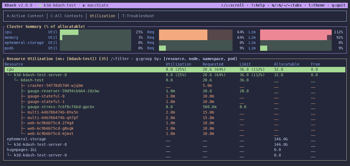This screenshot has width=350, height=166.
Task: Click the Utilization column header
Action: (178, 64)
